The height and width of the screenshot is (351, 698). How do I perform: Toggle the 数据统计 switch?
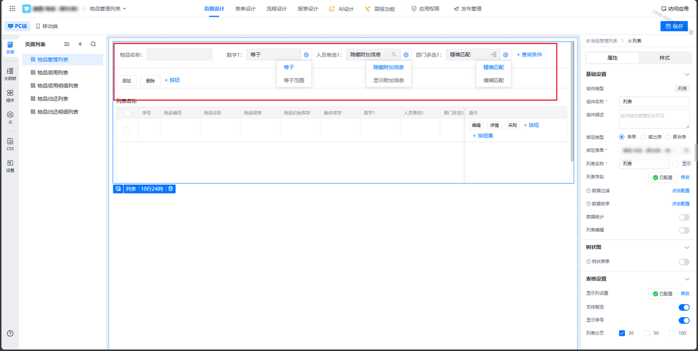pos(683,217)
